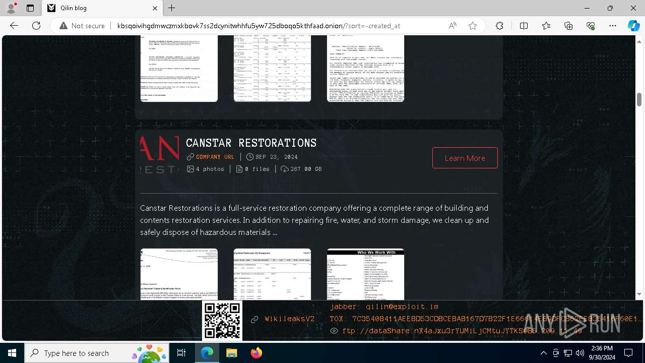
Task: Open the Windows Start menu
Action: (x=12, y=353)
